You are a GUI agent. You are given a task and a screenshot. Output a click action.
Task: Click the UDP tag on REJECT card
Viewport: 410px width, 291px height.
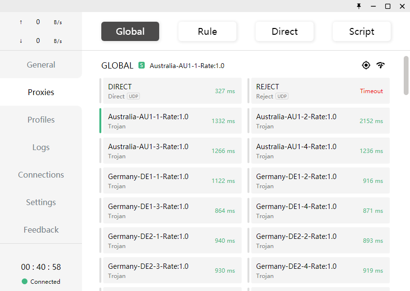(x=282, y=97)
